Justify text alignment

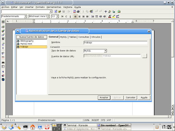point(87,16)
